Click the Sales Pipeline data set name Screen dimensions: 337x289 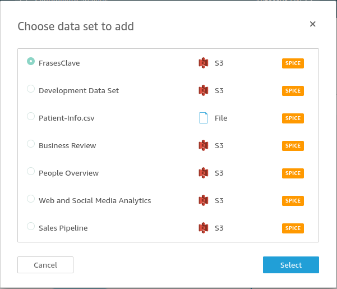click(63, 228)
